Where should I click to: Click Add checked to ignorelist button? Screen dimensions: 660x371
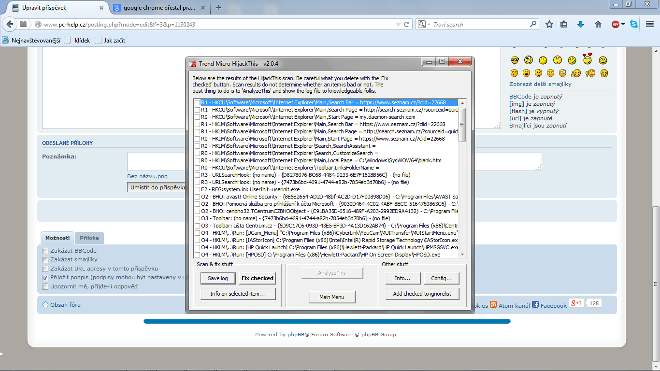pyautogui.click(x=422, y=294)
